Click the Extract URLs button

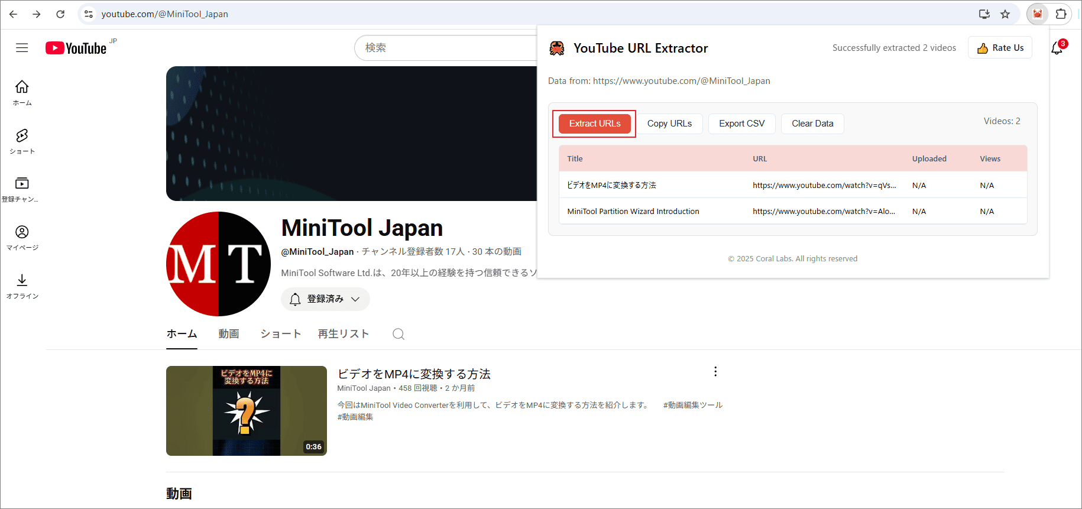click(x=595, y=124)
